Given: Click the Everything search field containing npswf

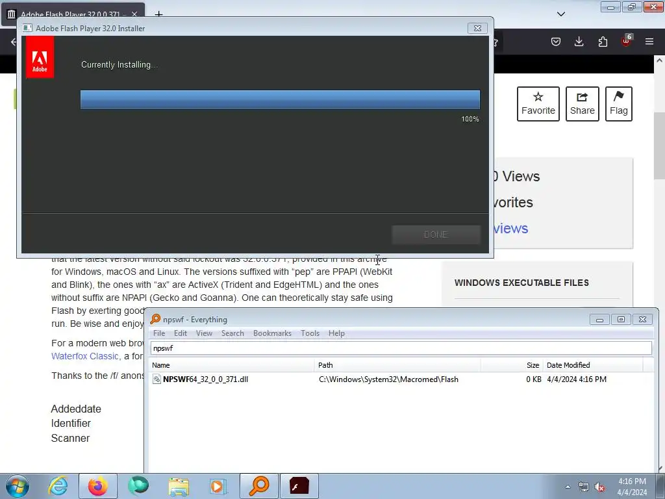Looking at the screenshot, I should point(401,348).
